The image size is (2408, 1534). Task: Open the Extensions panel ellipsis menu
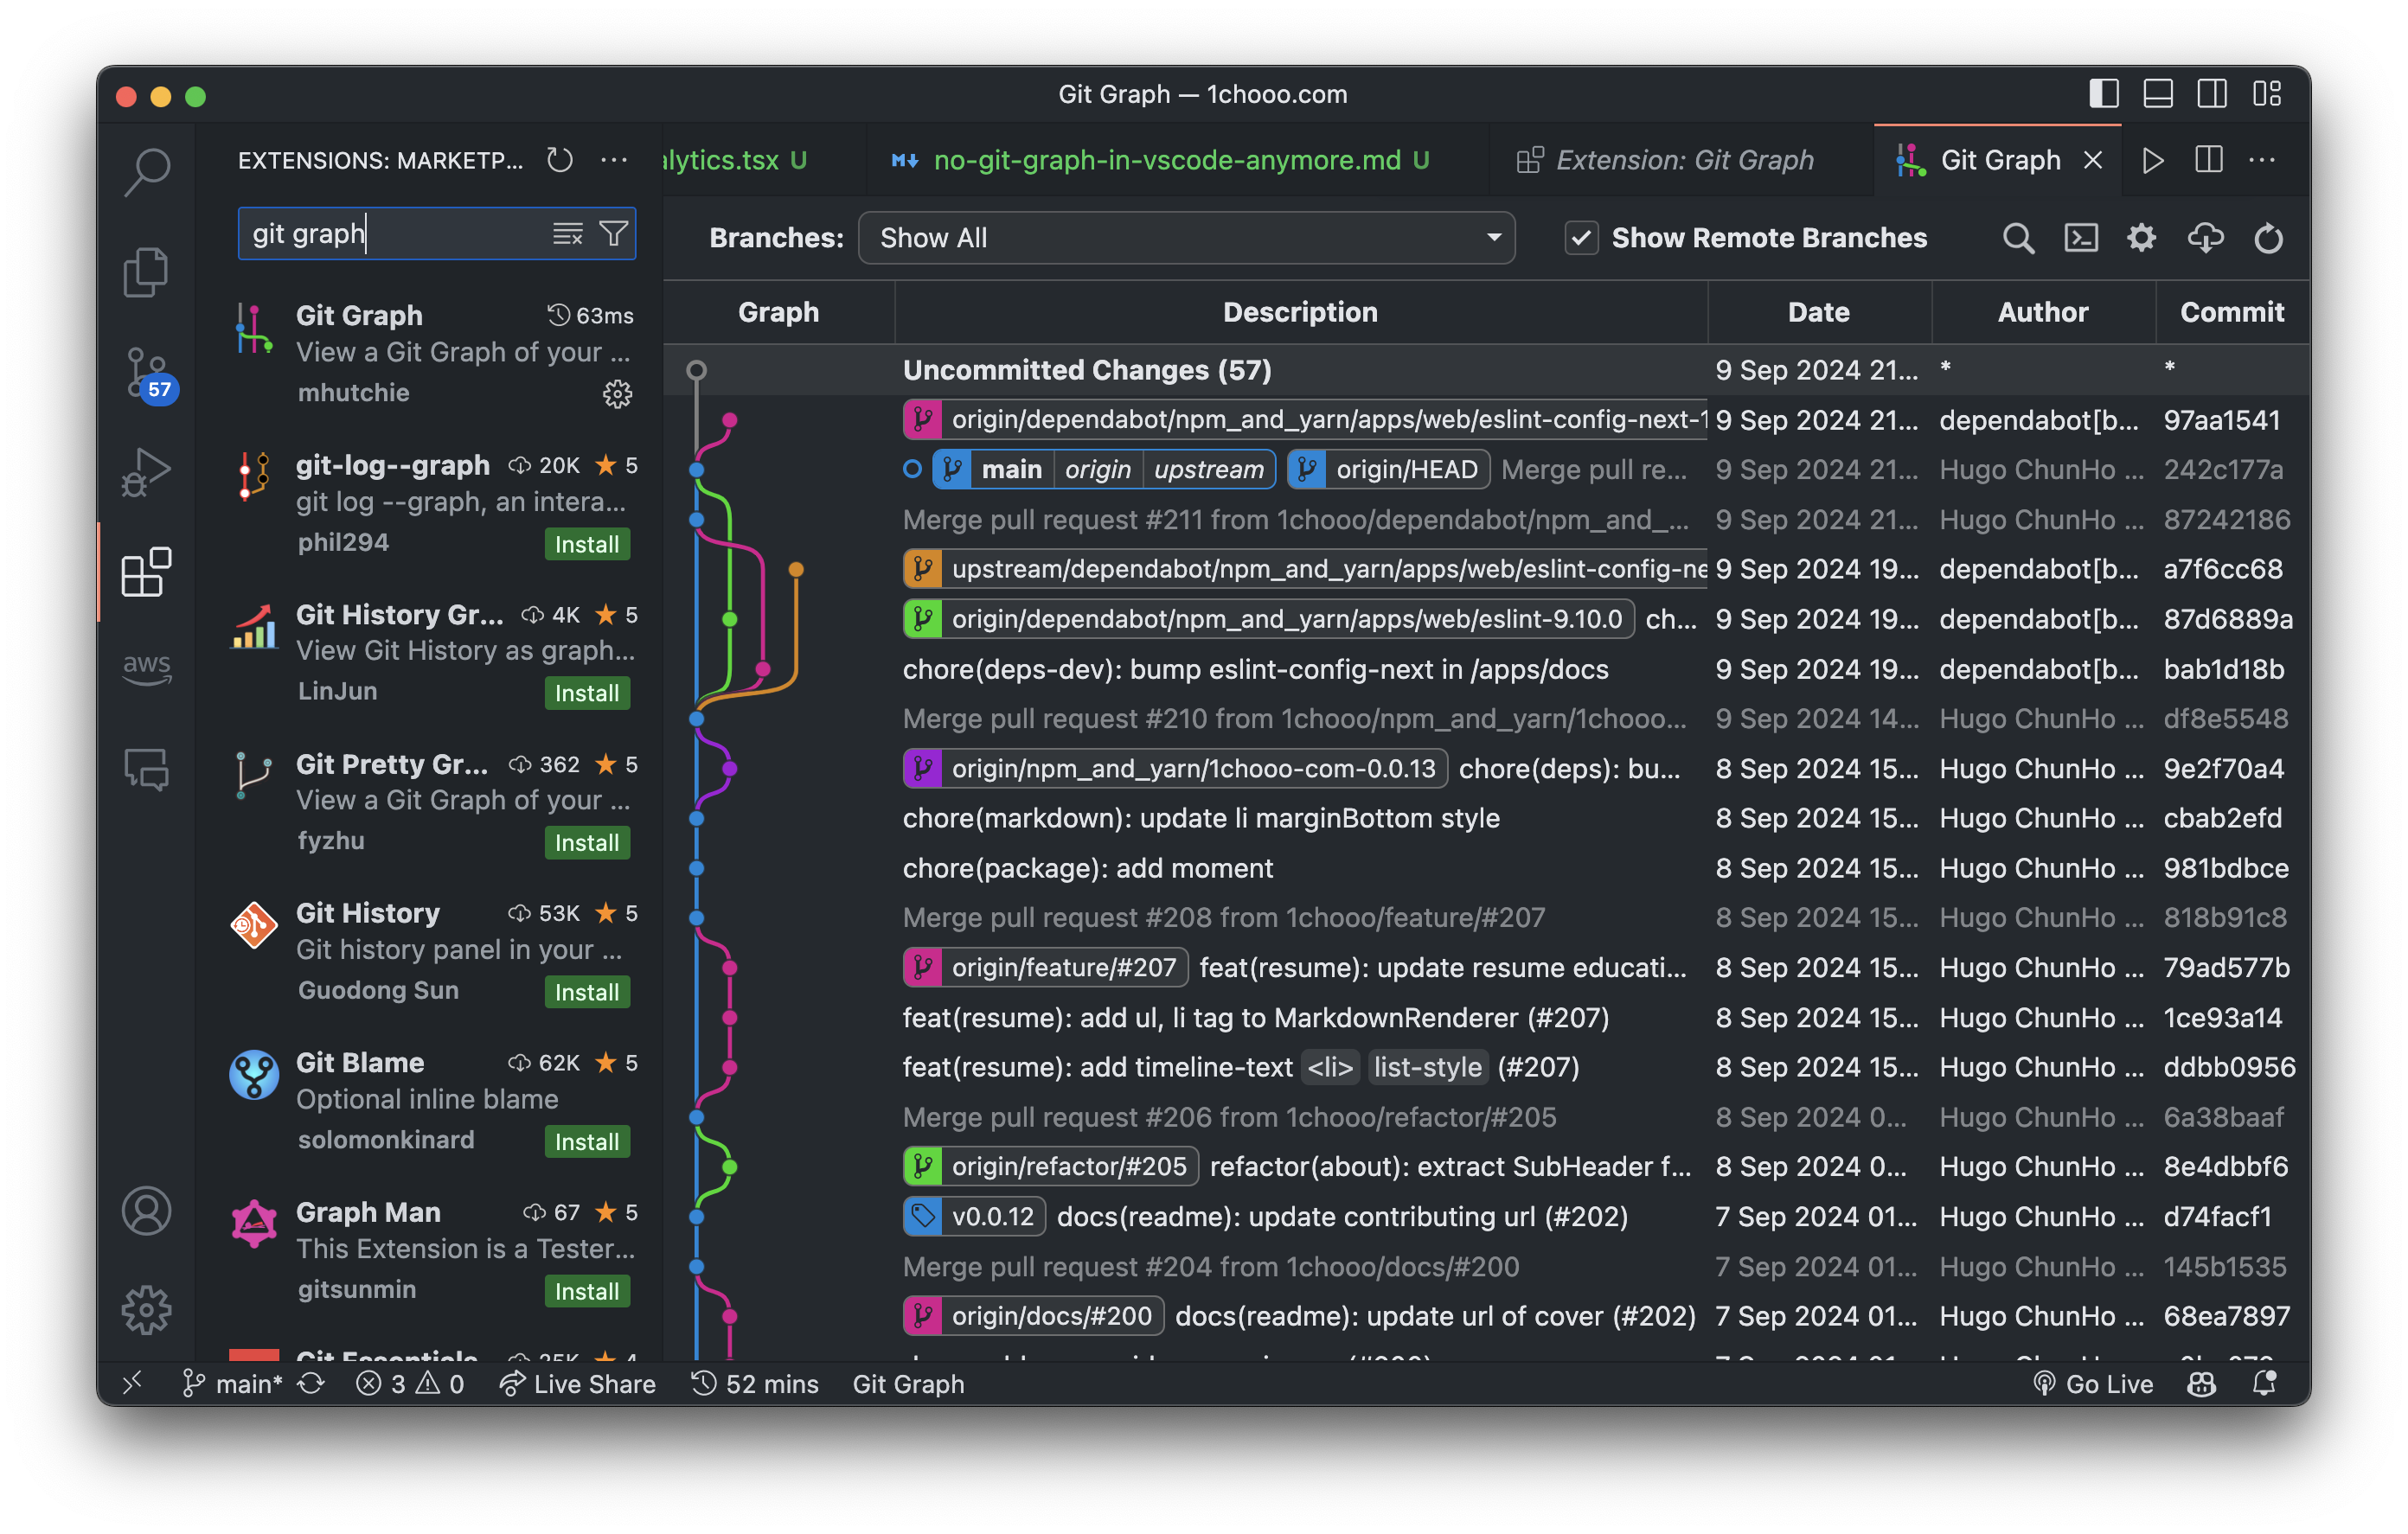click(x=614, y=160)
